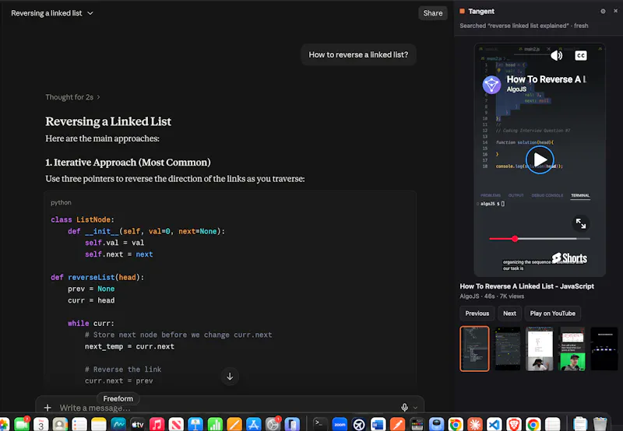Screen dimensions: 623x431
Task: Open Reminders from the dock
Action: click(x=79, y=424)
